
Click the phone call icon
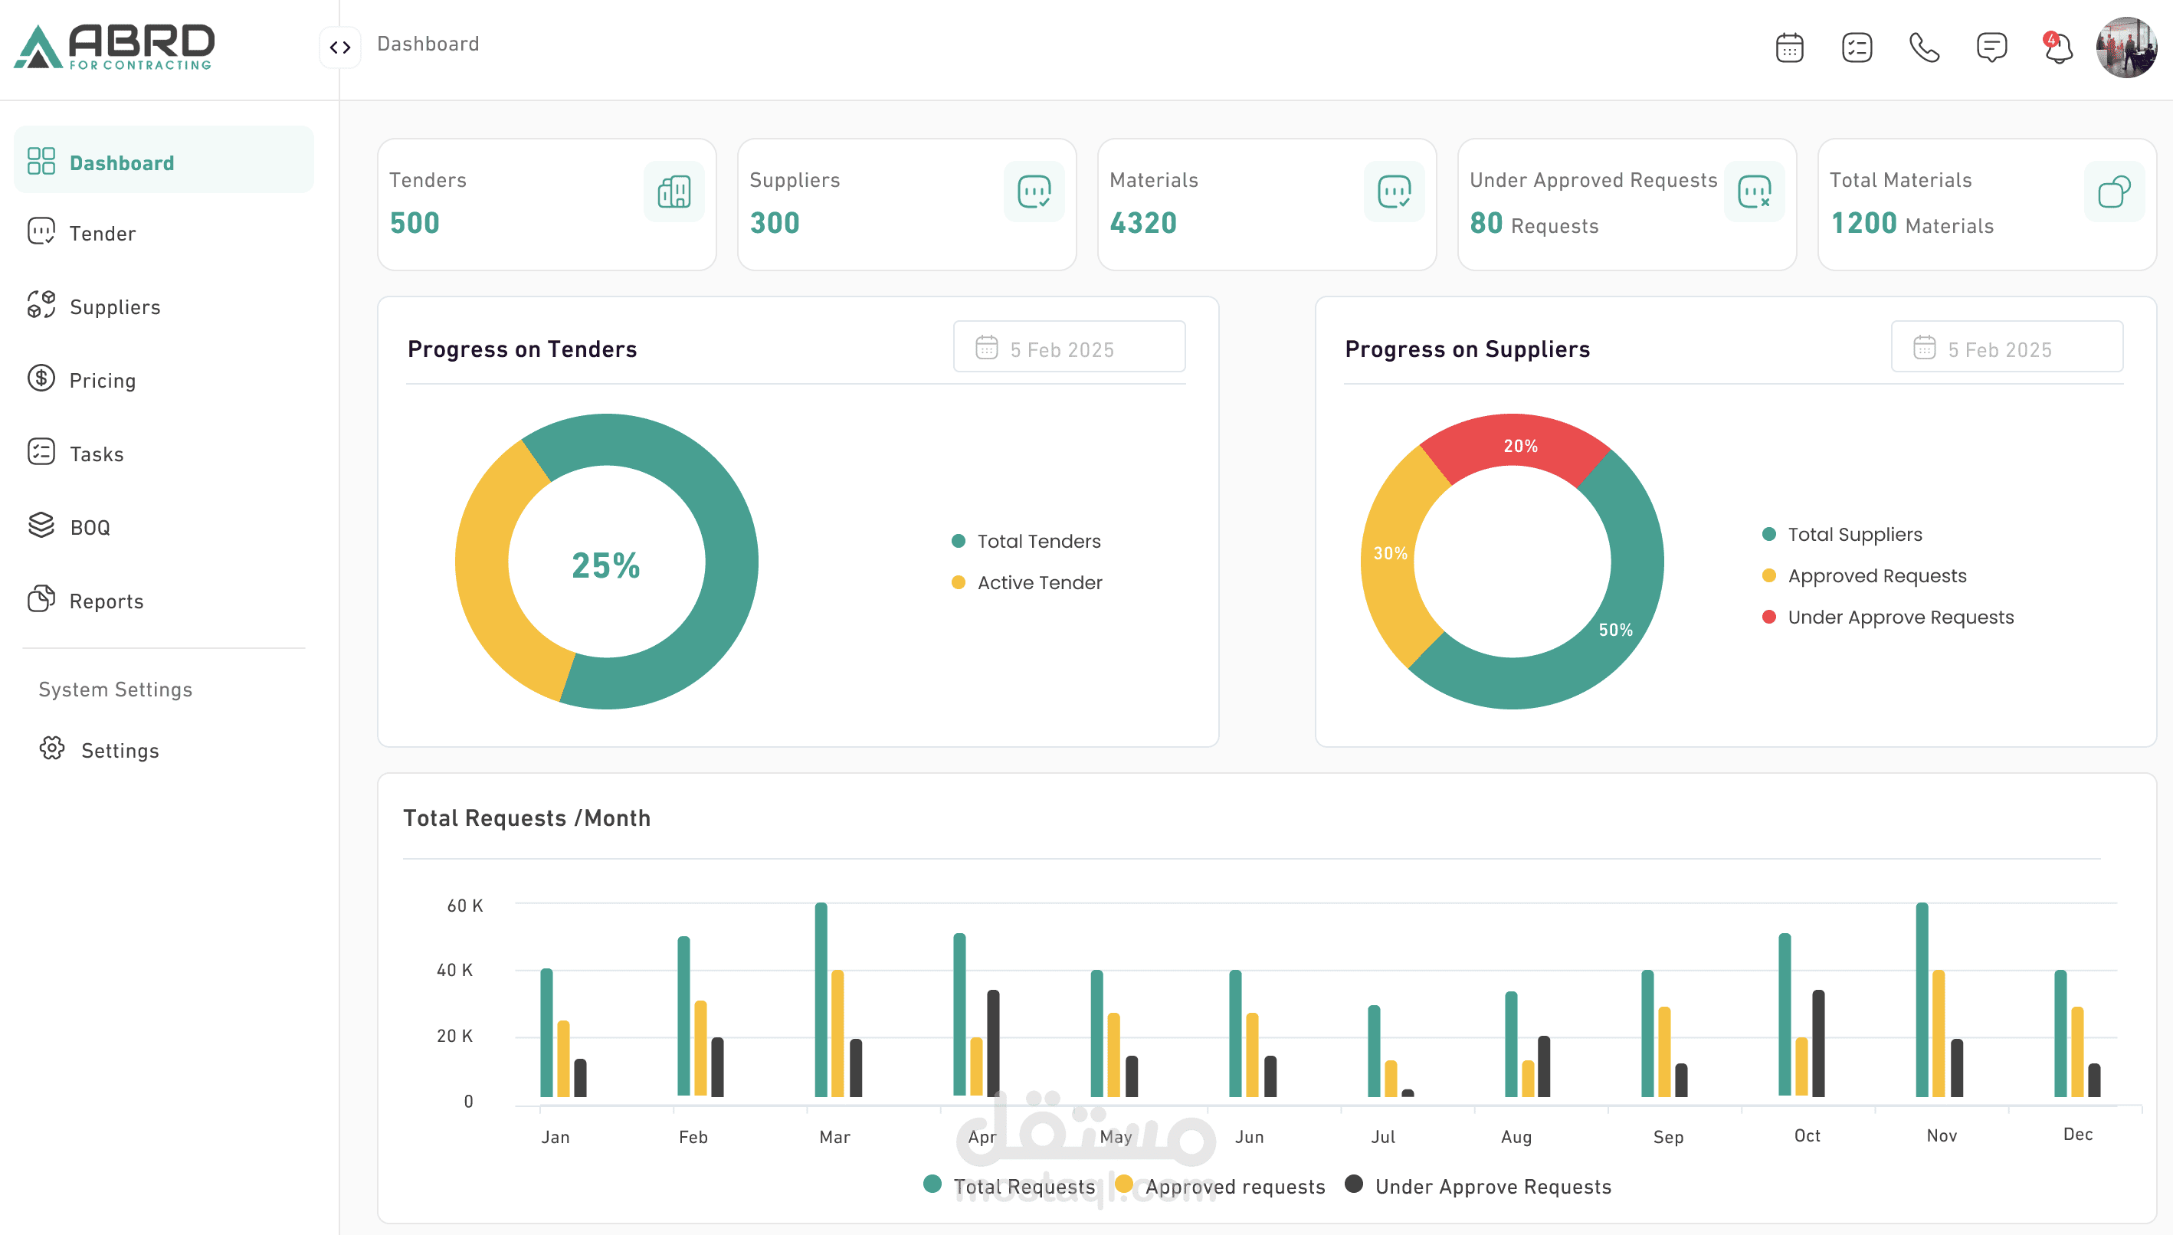click(x=1924, y=47)
